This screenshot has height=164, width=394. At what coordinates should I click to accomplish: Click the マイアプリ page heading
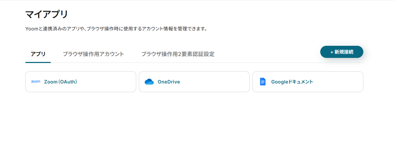point(47,14)
